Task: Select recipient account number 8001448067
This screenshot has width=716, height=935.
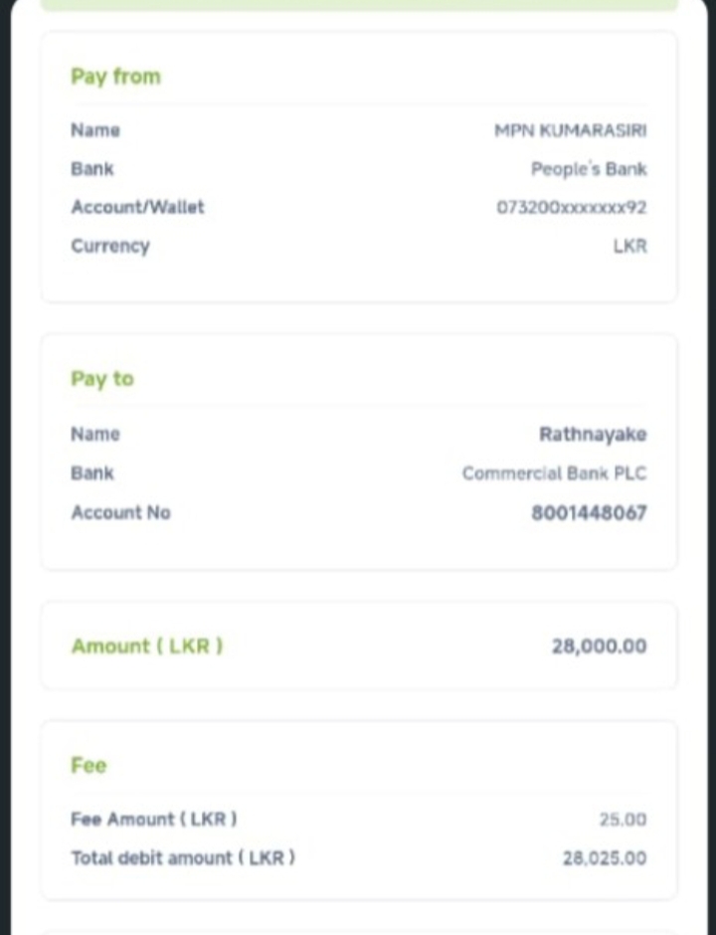Action: 589,513
